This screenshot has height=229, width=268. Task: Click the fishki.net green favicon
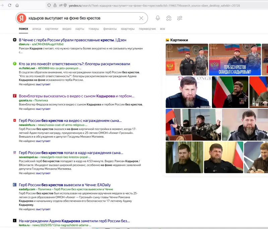[x=14, y=64]
